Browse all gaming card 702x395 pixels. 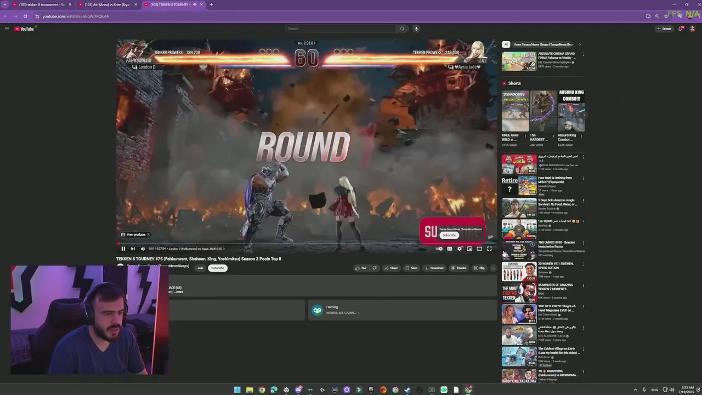click(403, 310)
